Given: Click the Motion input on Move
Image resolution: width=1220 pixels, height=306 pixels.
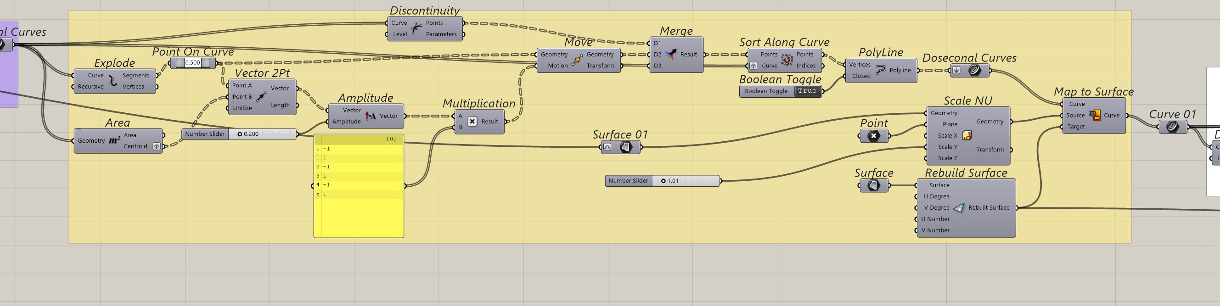Looking at the screenshot, I should click(557, 66).
